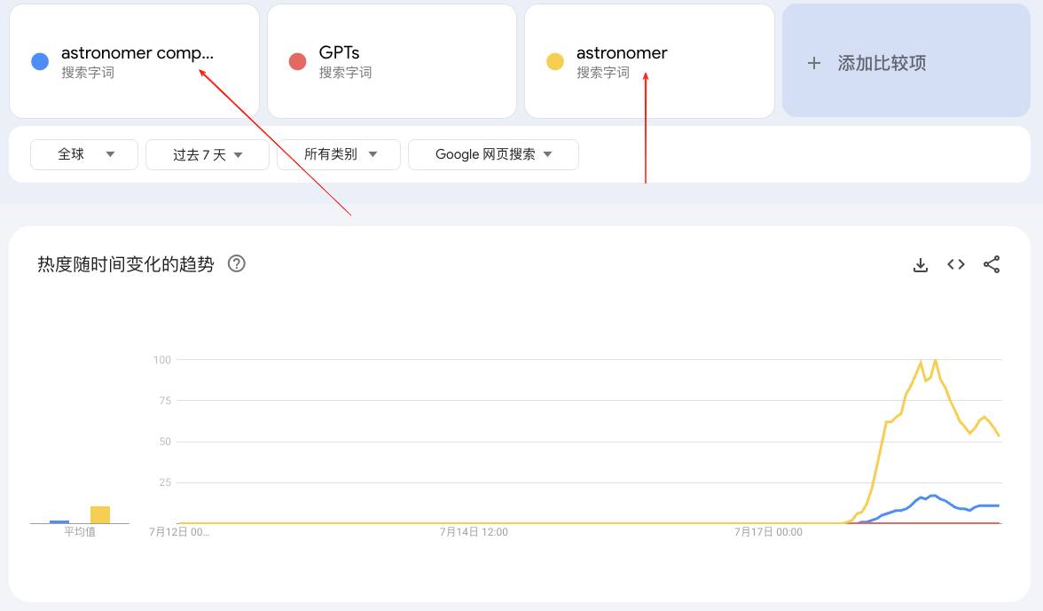Click the yellow line peak at 100
The image size is (1043, 611).
pos(935,361)
